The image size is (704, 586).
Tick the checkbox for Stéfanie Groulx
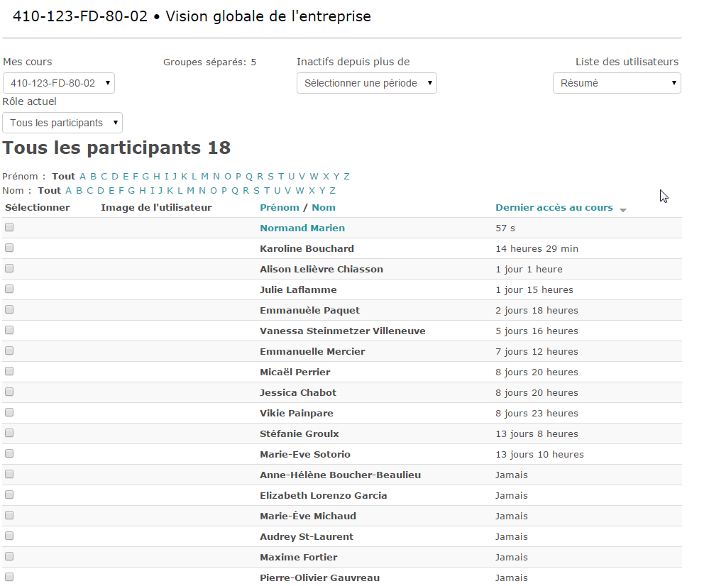(x=9, y=433)
